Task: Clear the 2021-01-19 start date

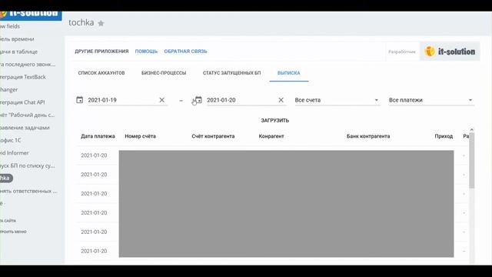Action: pos(162,100)
